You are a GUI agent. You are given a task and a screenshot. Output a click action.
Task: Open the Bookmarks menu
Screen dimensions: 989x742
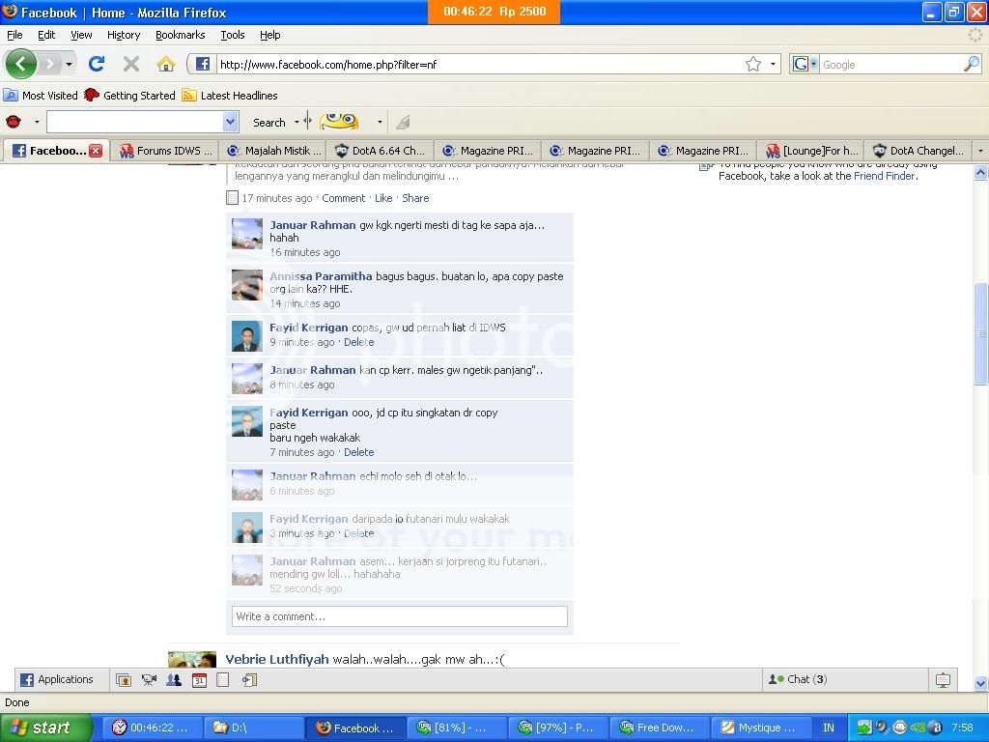point(181,35)
